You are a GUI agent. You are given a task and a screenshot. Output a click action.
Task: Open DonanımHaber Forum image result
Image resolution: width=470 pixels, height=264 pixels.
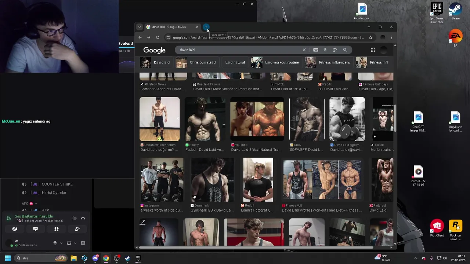(x=160, y=119)
